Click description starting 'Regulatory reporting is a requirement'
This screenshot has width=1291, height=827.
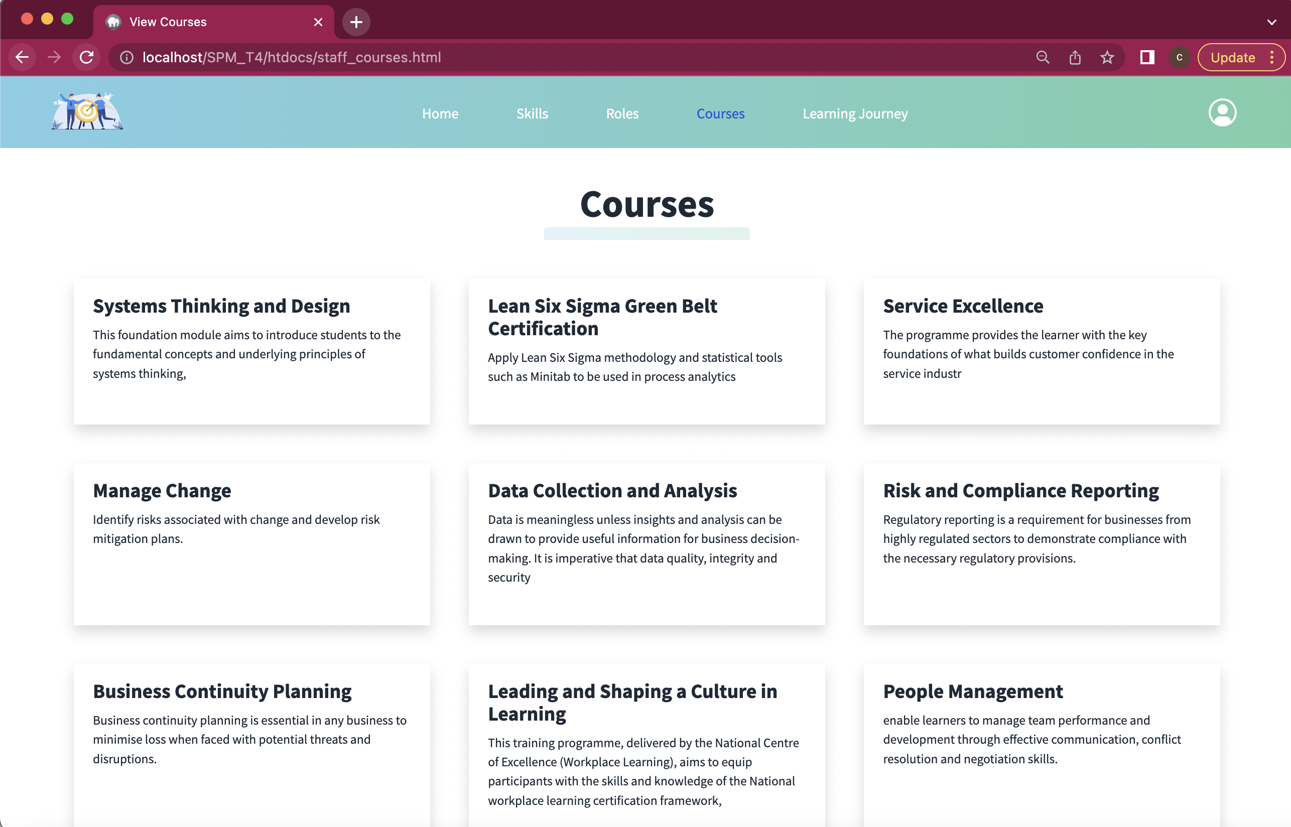(x=1037, y=538)
